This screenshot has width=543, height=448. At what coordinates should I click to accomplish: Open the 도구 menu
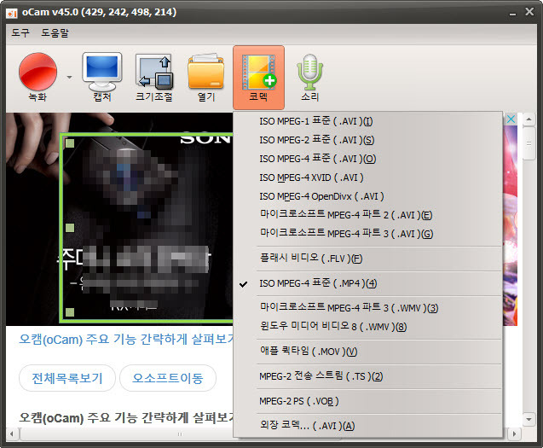coord(20,33)
